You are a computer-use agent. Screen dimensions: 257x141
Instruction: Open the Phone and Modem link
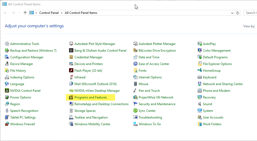click(217, 90)
